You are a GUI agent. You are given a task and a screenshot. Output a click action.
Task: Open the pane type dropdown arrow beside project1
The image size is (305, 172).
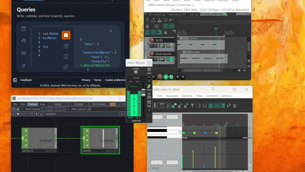pyautogui.click(x=13, y=114)
